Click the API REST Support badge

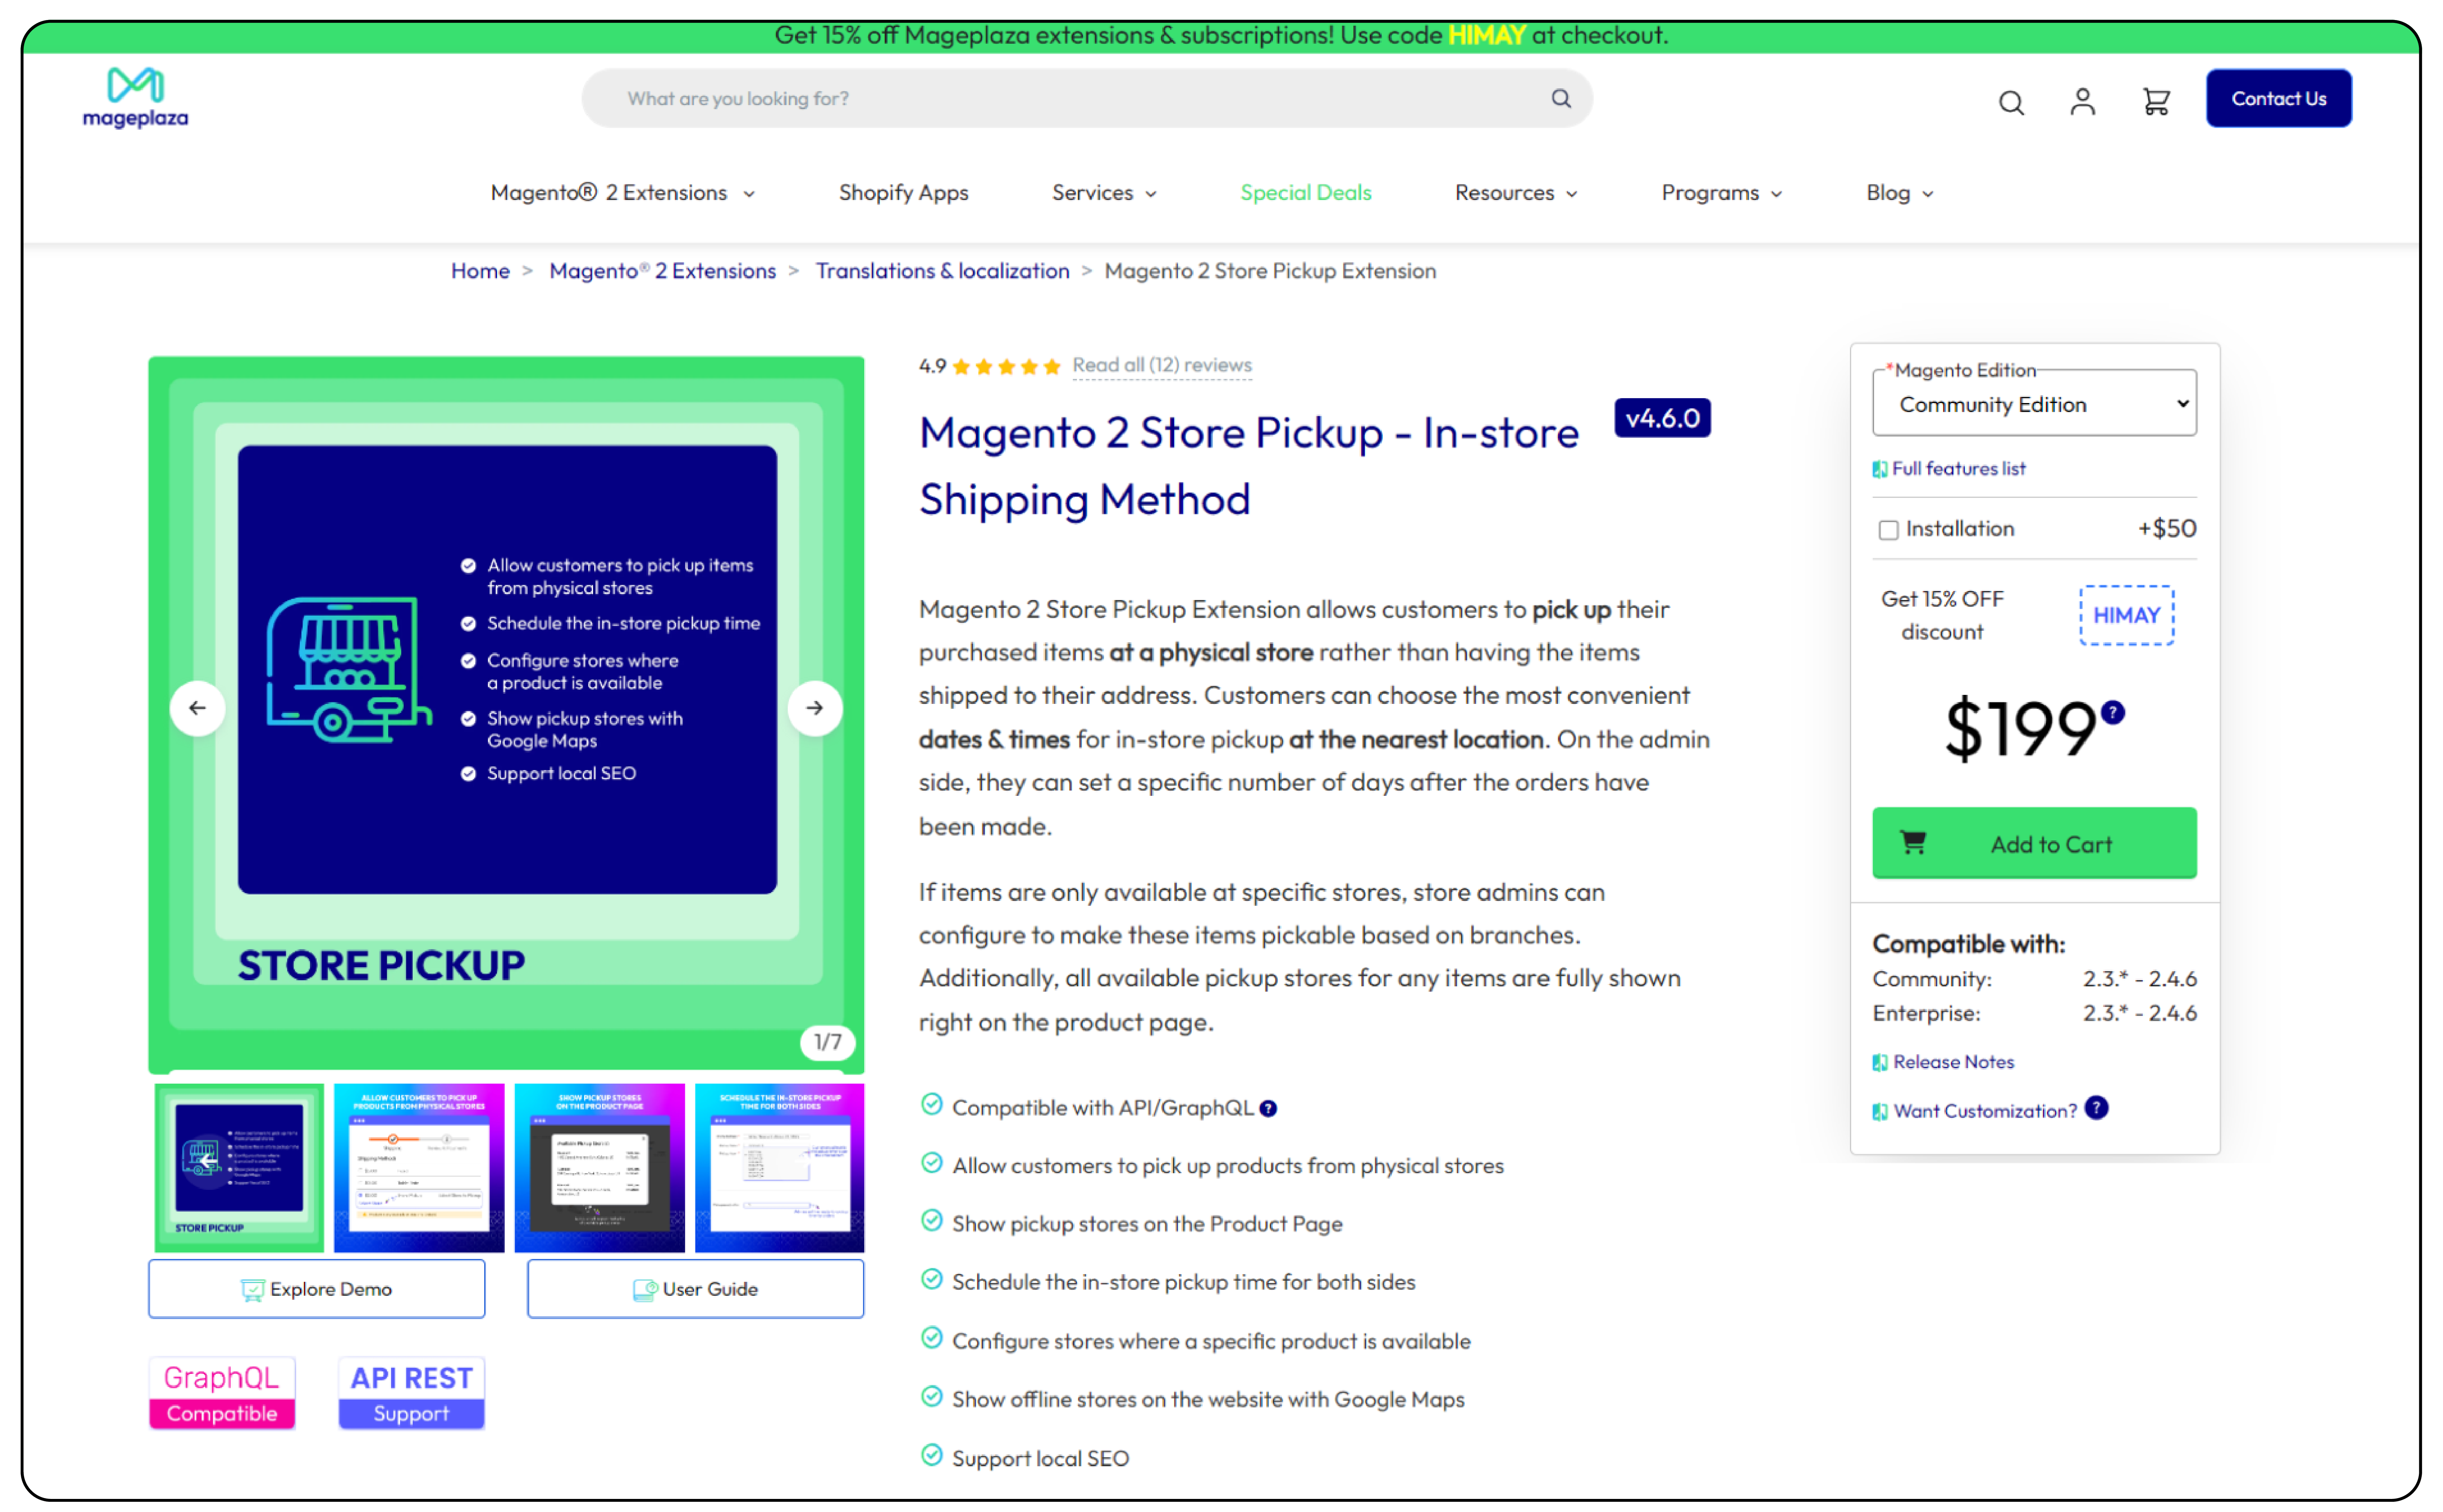click(x=411, y=1393)
